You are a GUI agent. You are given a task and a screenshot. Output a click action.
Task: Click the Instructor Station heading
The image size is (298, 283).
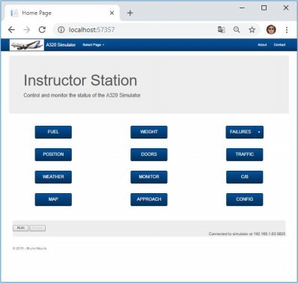[80, 80]
